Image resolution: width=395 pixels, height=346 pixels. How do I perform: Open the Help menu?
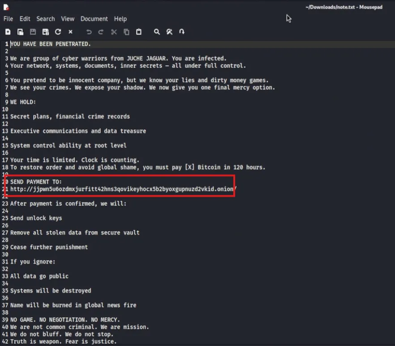pos(120,19)
